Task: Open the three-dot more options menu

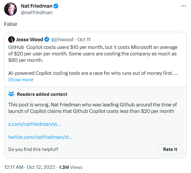Action: coord(184,6)
